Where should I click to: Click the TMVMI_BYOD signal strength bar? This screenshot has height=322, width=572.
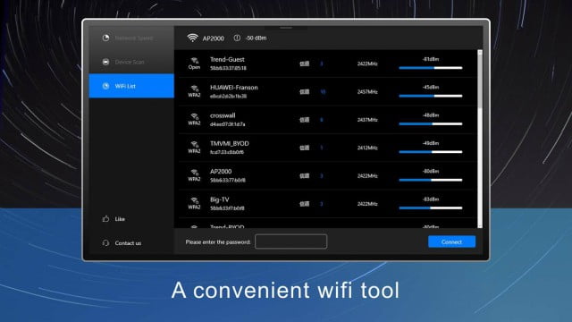coord(431,152)
